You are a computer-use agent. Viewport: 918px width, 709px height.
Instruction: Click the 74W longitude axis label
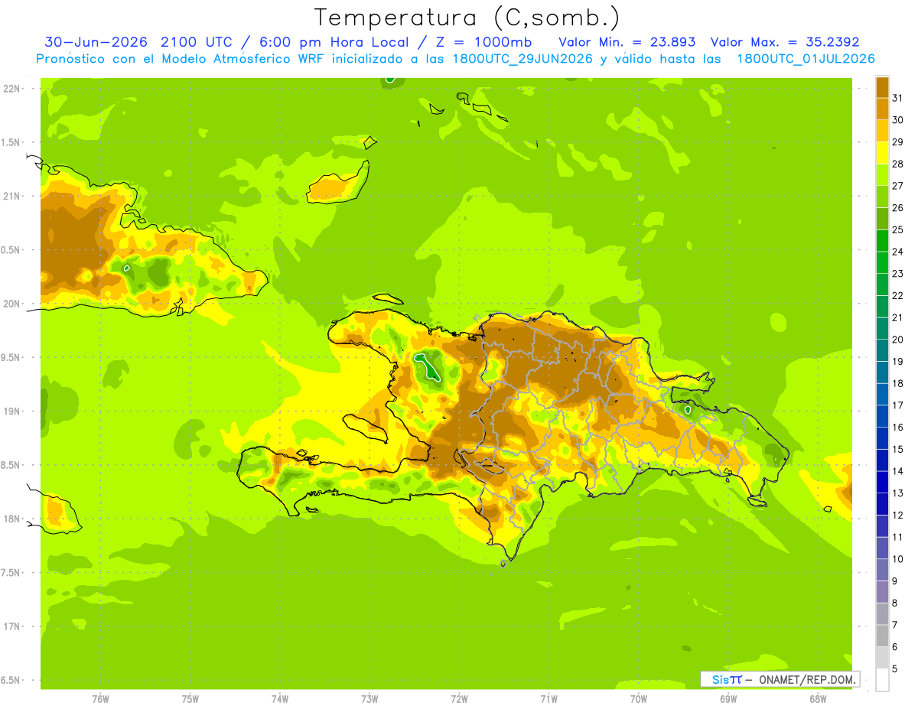tap(280, 699)
